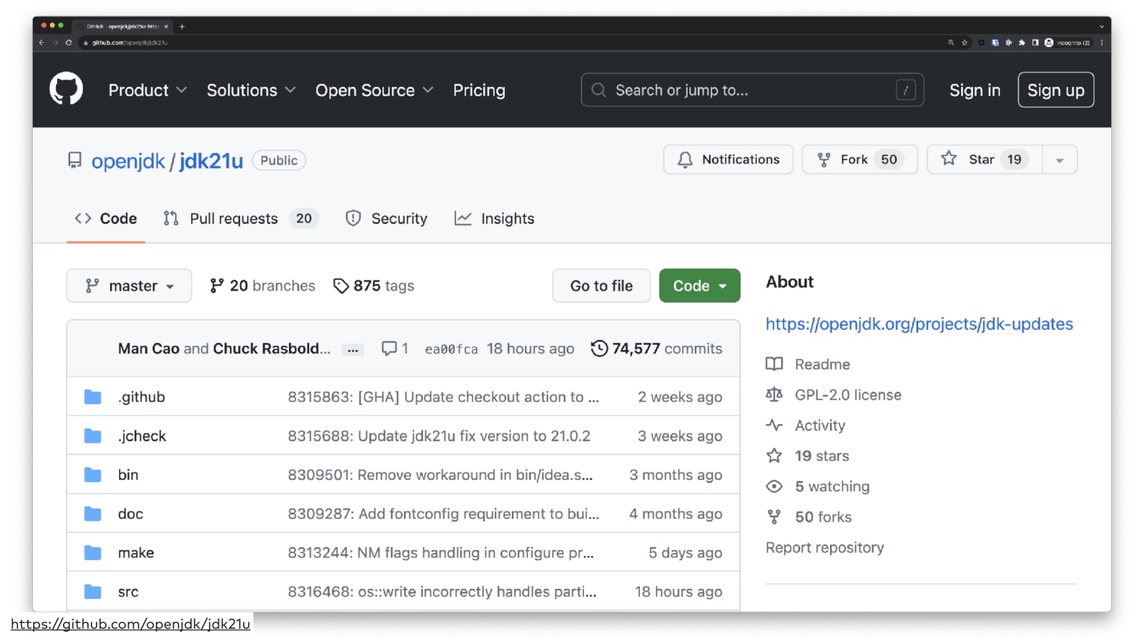1144x643 pixels.
Task: Open the Product menu
Action: 147,90
